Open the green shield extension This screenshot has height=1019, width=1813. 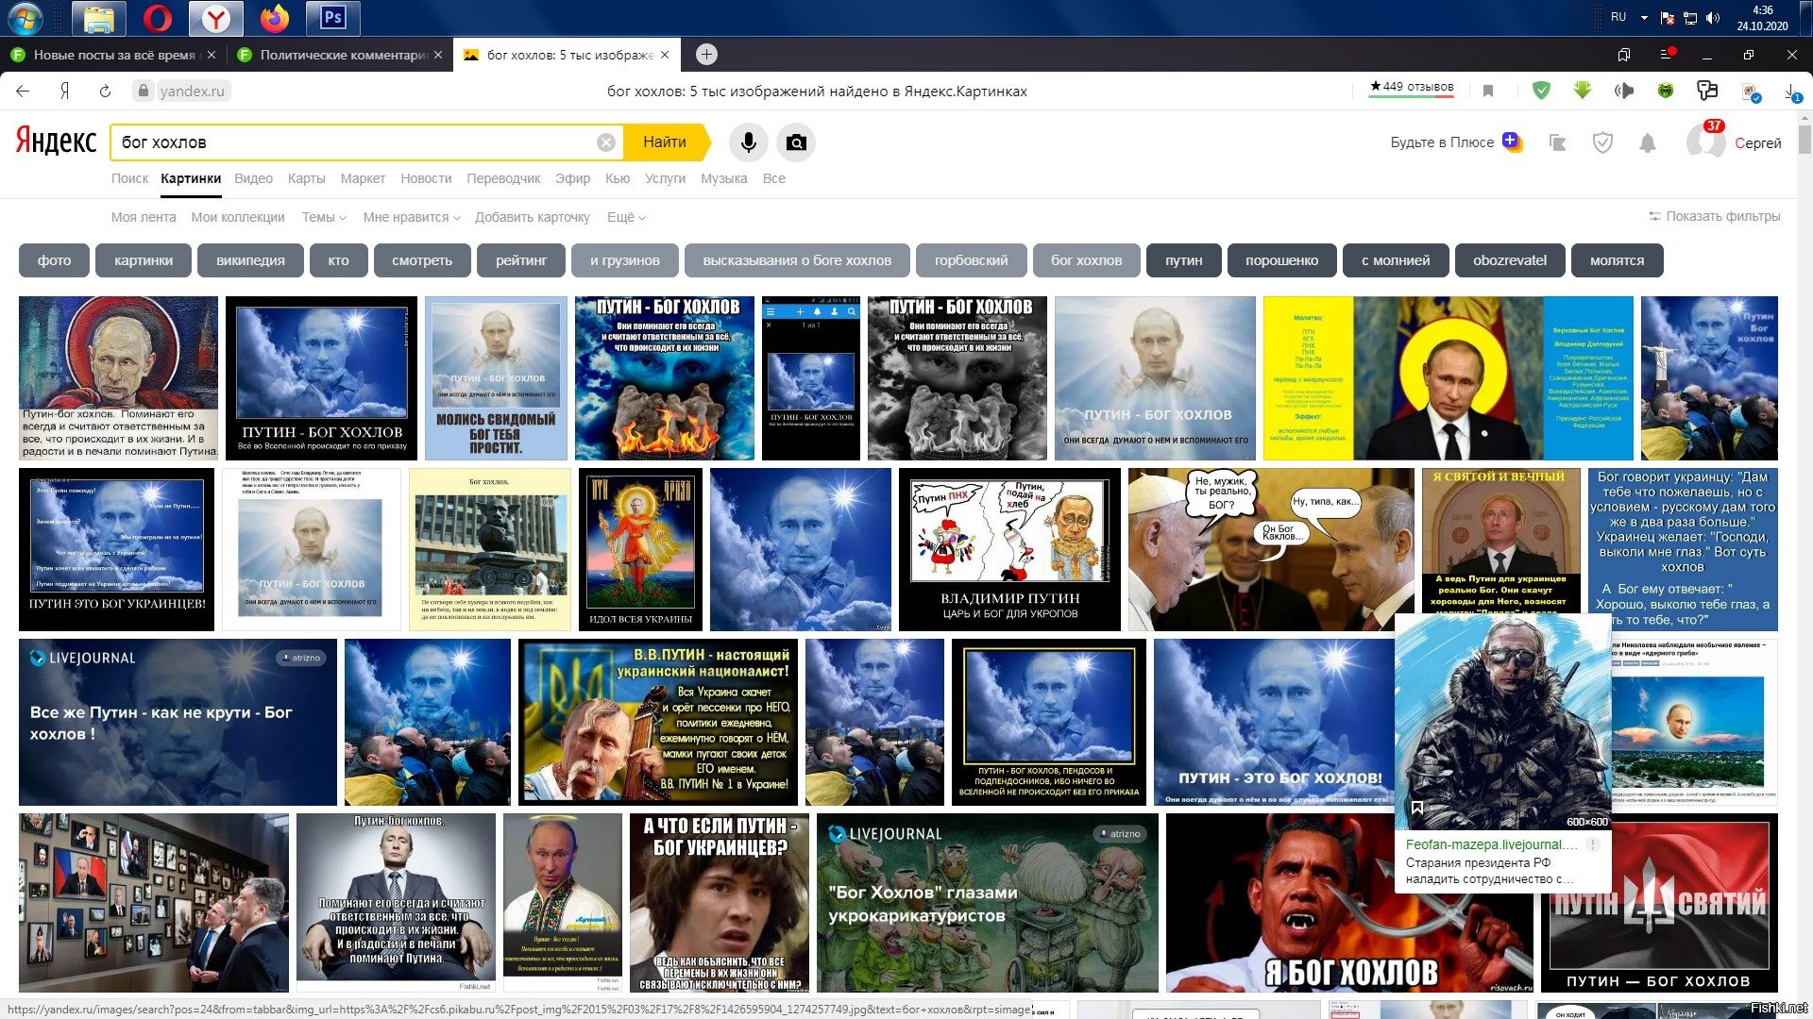pos(1541,91)
